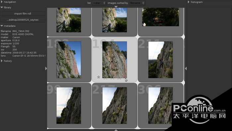Click the maker value Canon
The width and height of the screenshot is (232, 131).
[16, 37]
